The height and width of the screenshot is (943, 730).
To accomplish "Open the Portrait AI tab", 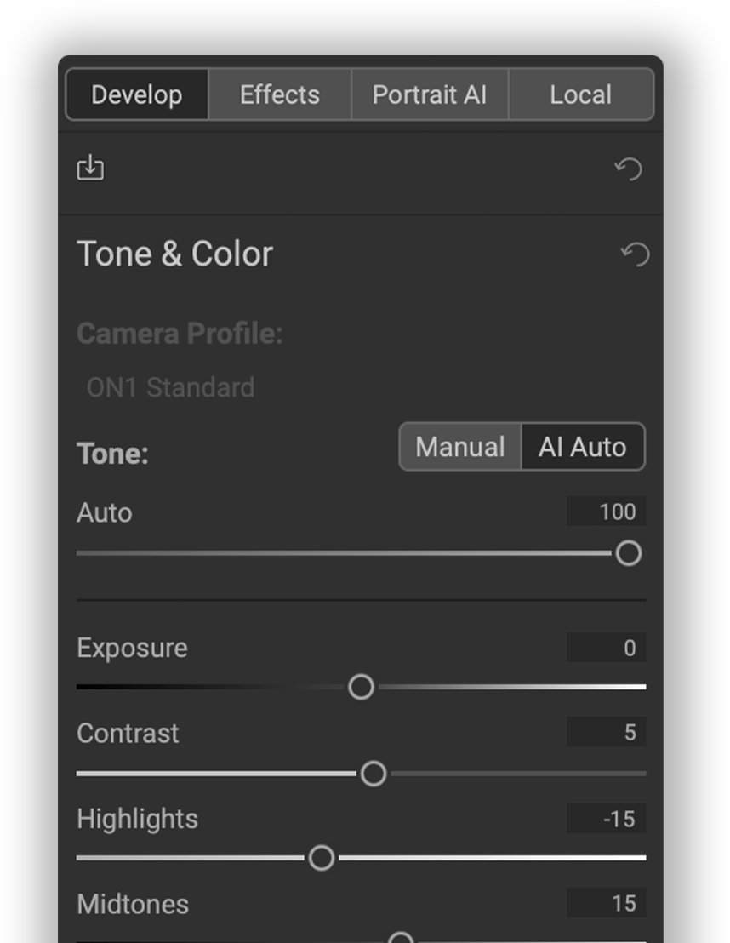I will pos(430,94).
